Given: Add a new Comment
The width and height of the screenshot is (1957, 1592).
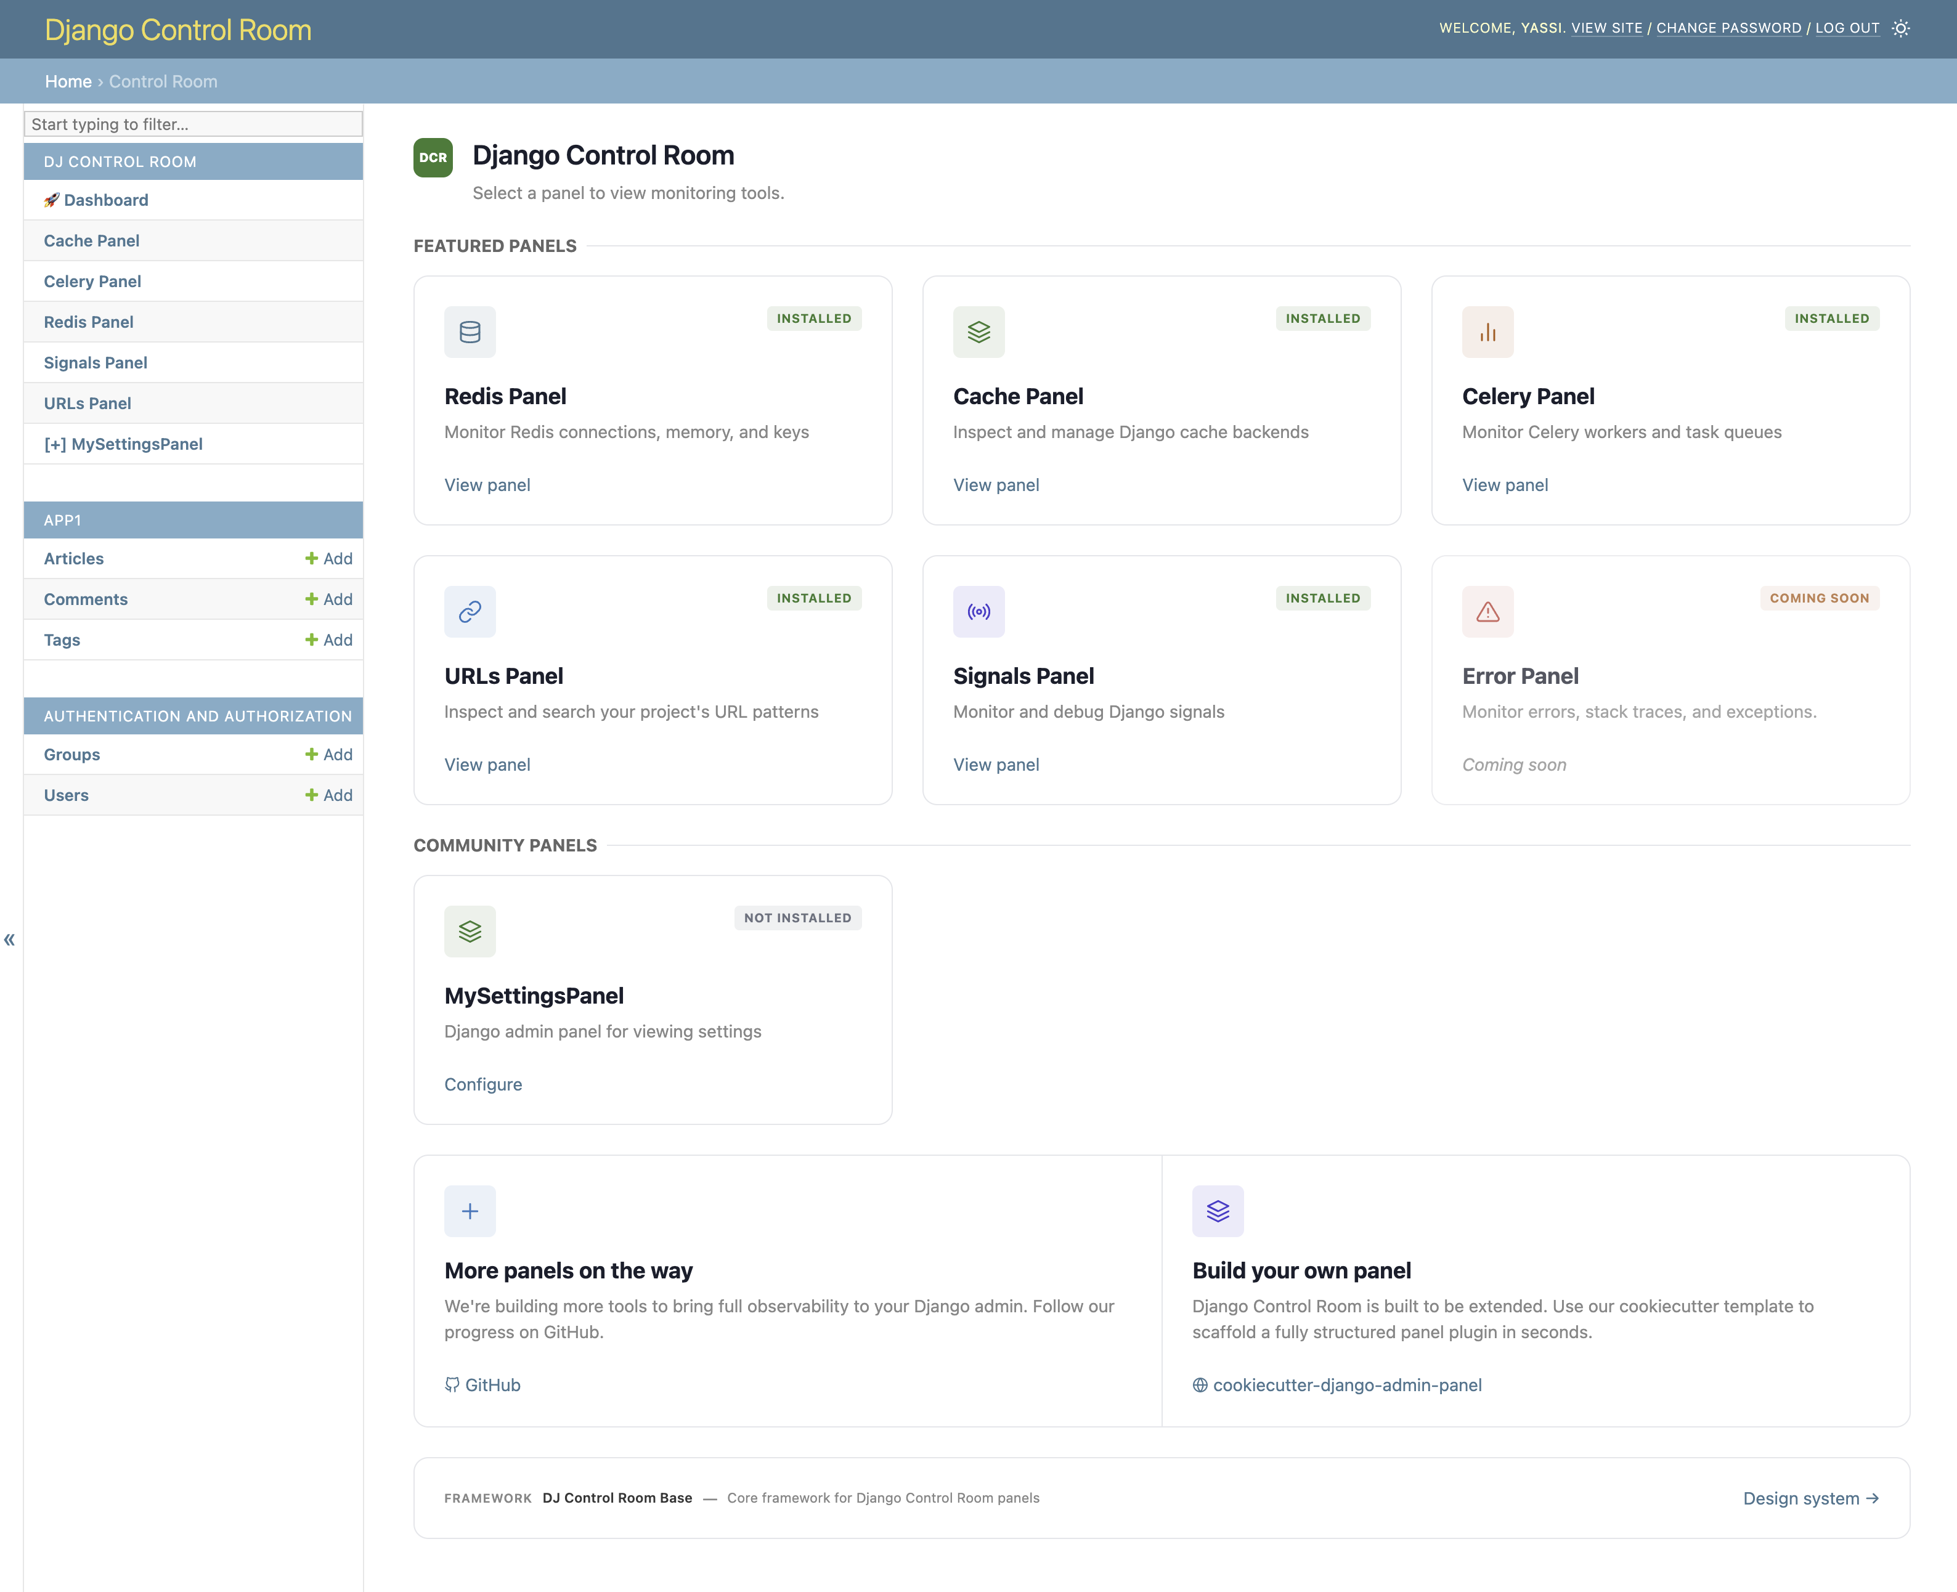Looking at the screenshot, I should tap(328, 599).
